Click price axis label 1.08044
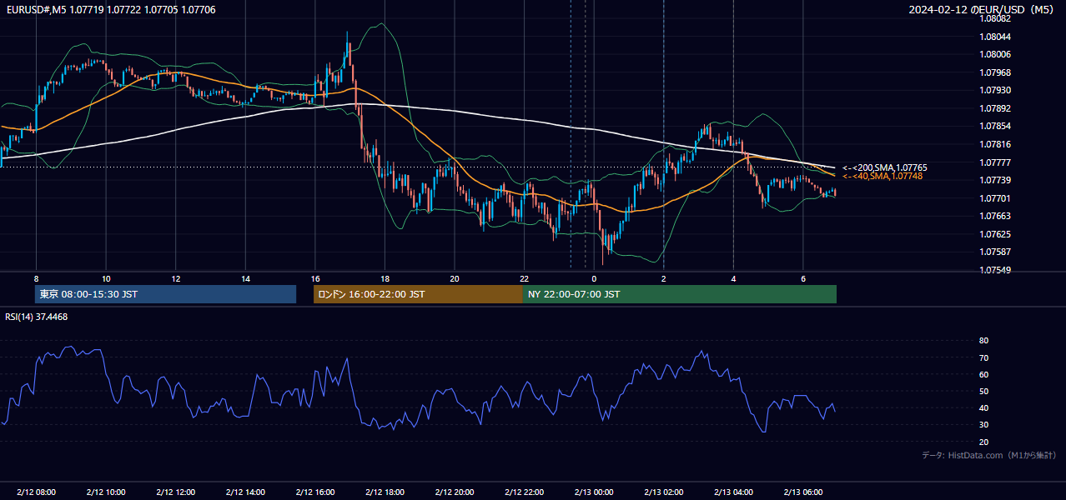The image size is (1066, 500). coord(995,37)
